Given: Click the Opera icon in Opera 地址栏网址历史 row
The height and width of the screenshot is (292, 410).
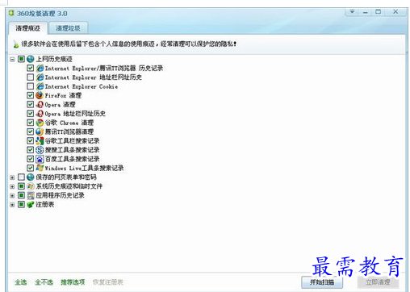Looking at the screenshot, I should (x=40, y=114).
